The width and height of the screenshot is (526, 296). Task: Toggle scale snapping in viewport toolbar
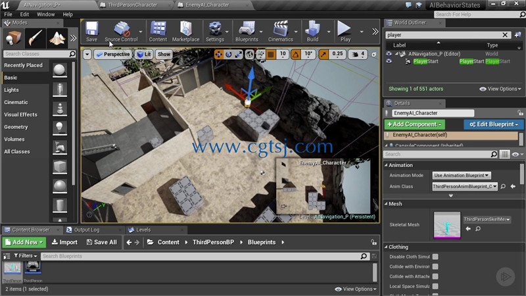(323, 55)
